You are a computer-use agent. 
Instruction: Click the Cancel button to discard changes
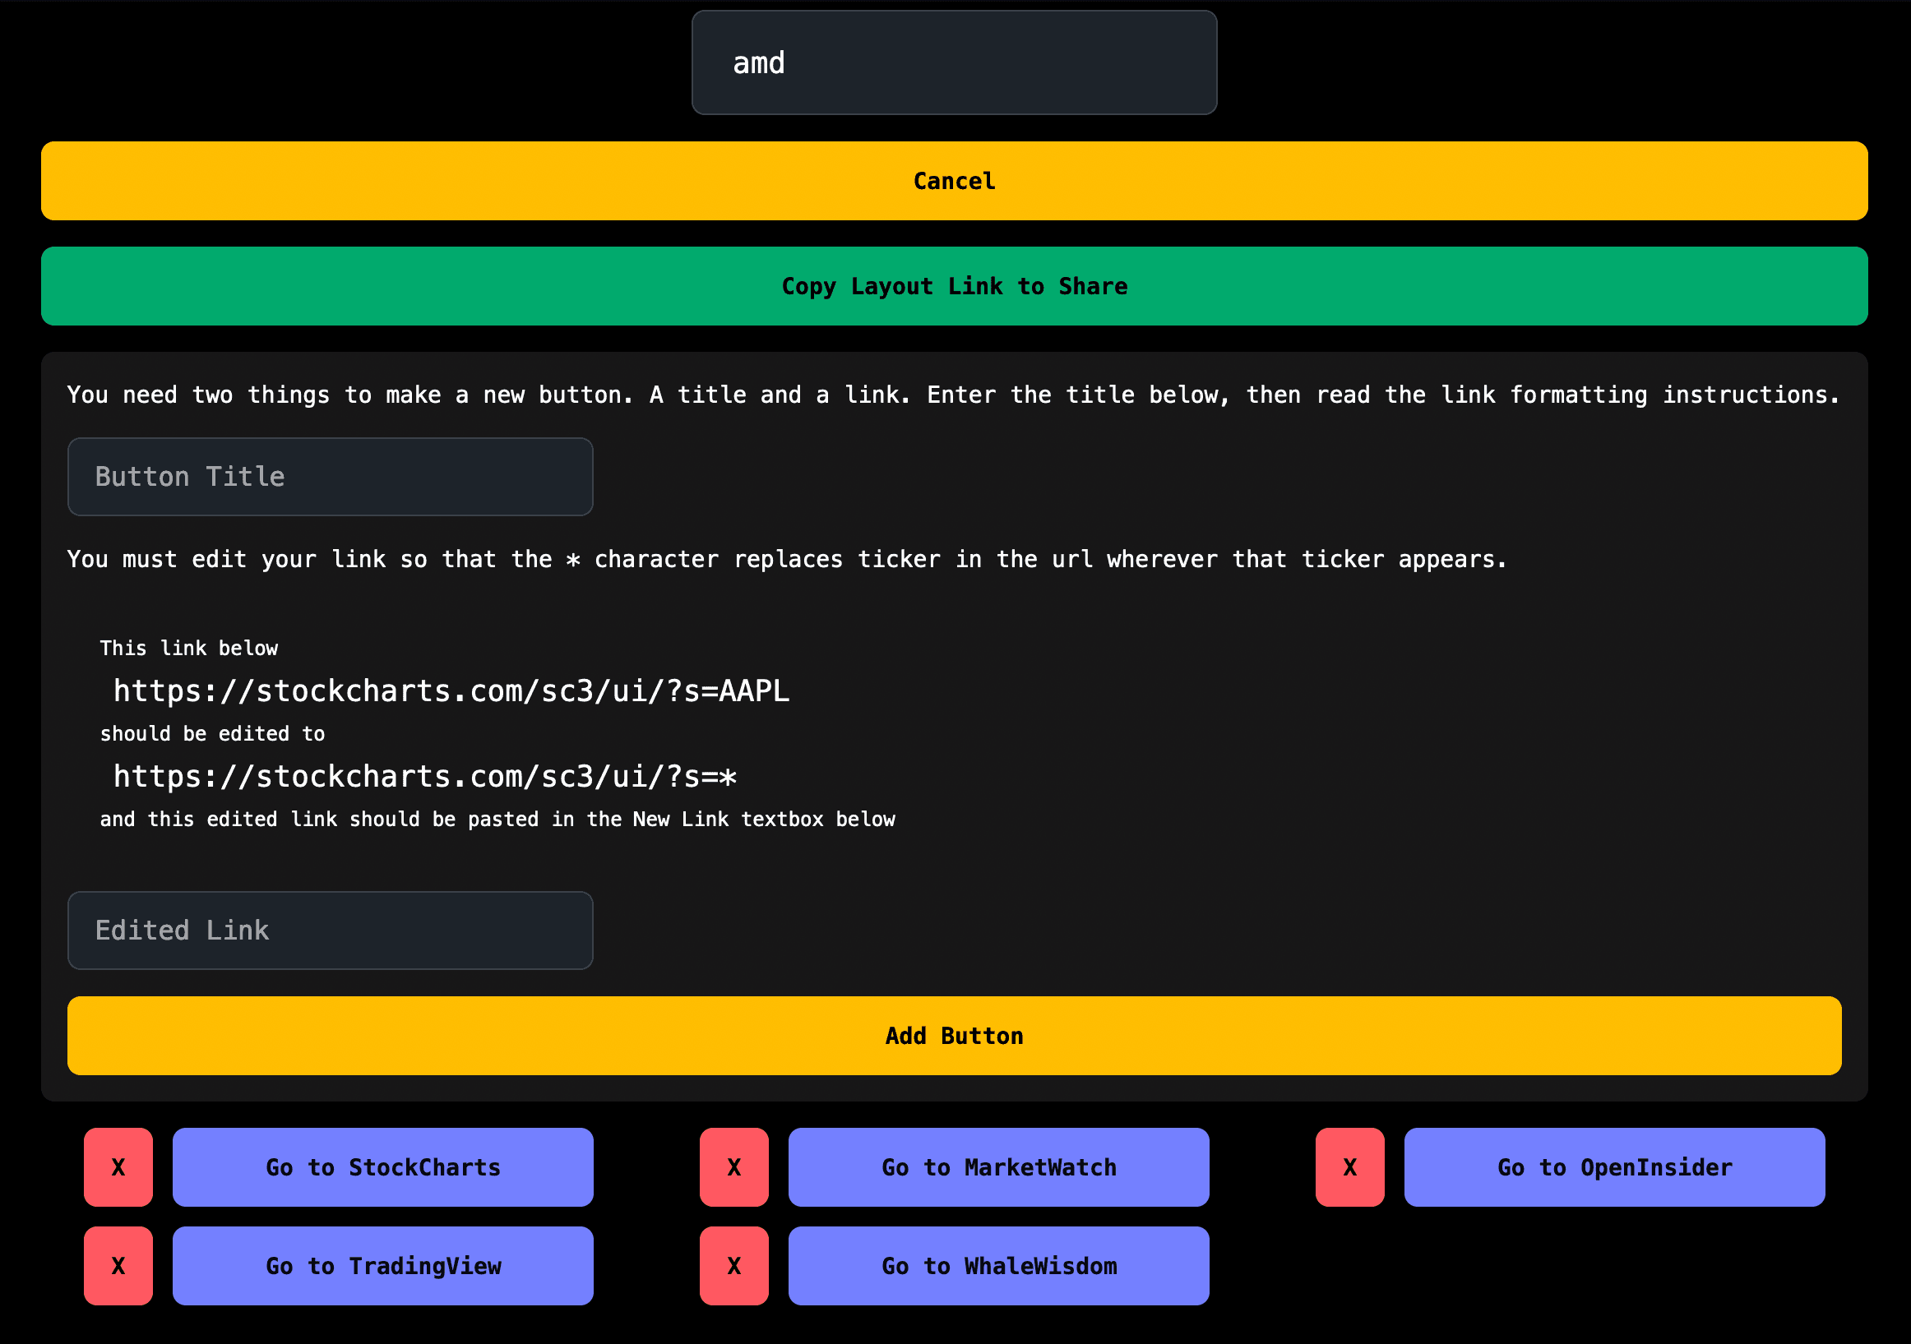[x=955, y=180]
